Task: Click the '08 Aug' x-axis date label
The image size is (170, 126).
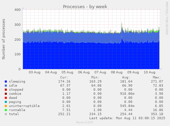Action: [117, 72]
